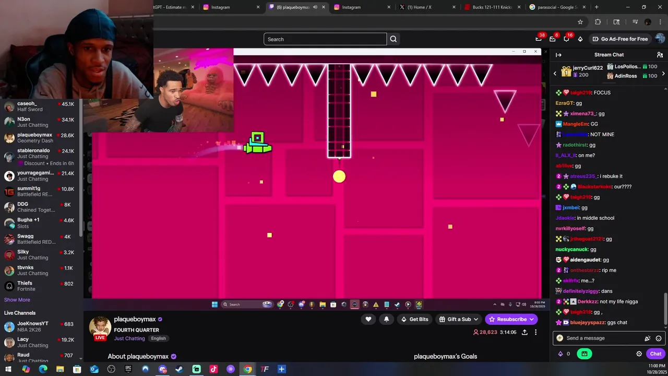Viewport: 668px width, 376px height.
Task: Click the share stream upload icon
Action: (x=524, y=332)
